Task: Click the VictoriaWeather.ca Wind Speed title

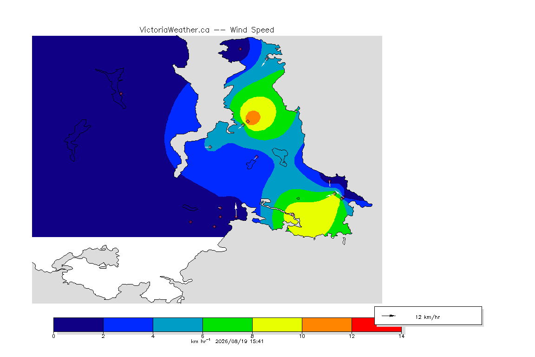Action: [x=207, y=30]
